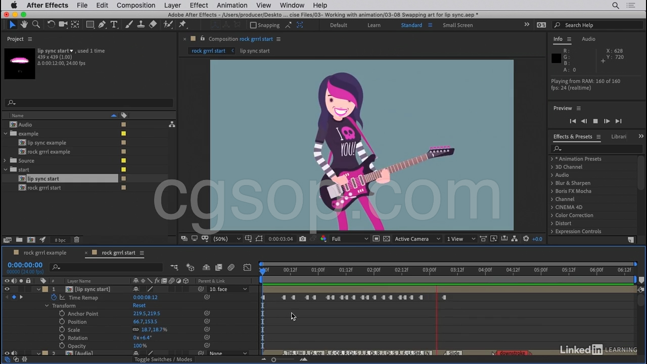This screenshot has height=364, width=647.
Task: Select the Brush tool
Action: [129, 25]
